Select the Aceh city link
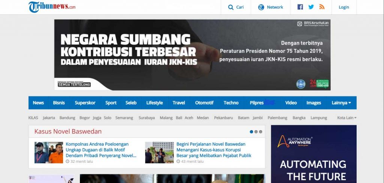Image resolution: width=384 pixels, height=183 pixels. [x=189, y=118]
